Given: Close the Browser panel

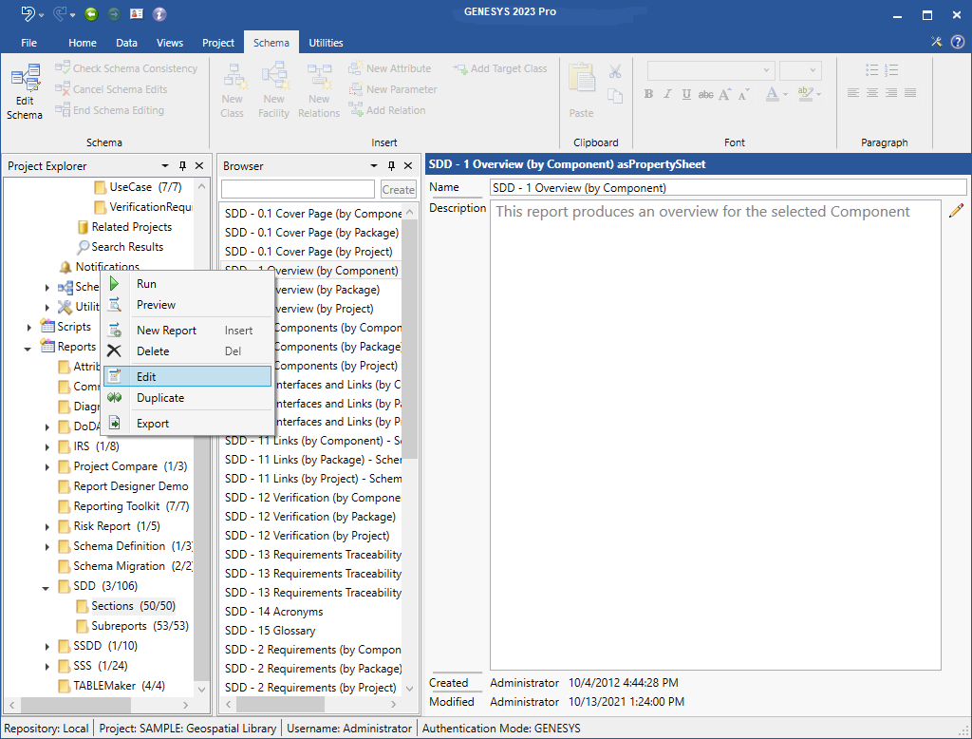Looking at the screenshot, I should (x=408, y=166).
